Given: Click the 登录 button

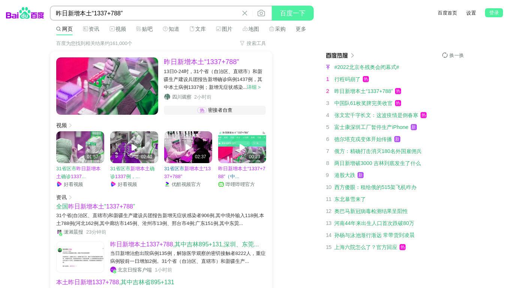Looking at the screenshot, I should 494,13.
